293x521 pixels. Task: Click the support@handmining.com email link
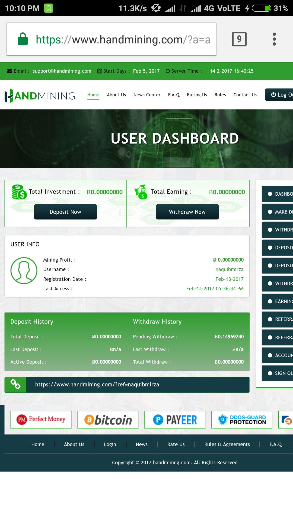point(62,71)
